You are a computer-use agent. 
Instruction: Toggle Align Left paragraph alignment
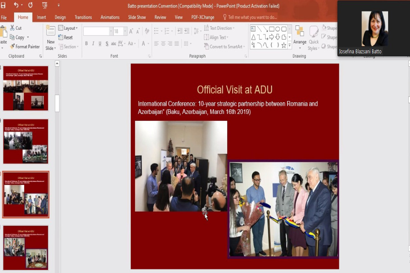[156, 43]
